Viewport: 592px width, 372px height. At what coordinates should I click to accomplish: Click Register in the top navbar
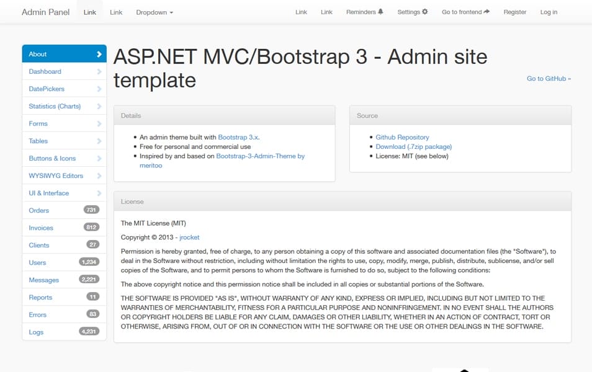514,12
